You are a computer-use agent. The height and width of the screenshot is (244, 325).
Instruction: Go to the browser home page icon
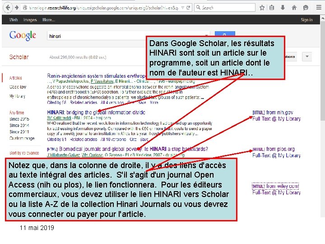pos(294,8)
